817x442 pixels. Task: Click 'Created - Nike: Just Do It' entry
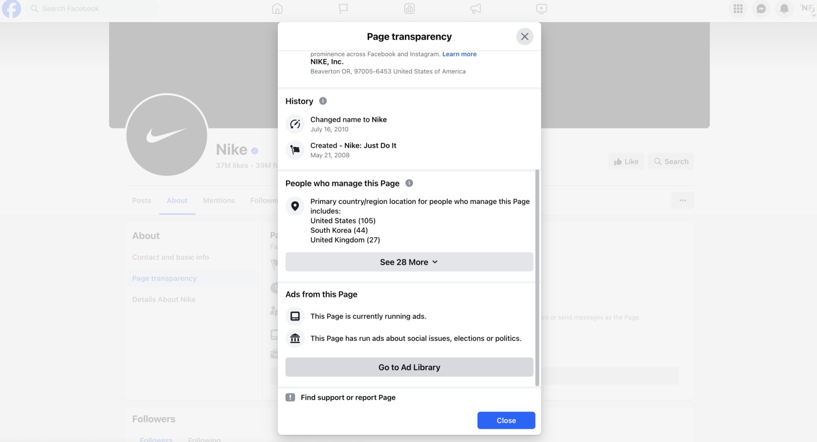click(x=353, y=146)
